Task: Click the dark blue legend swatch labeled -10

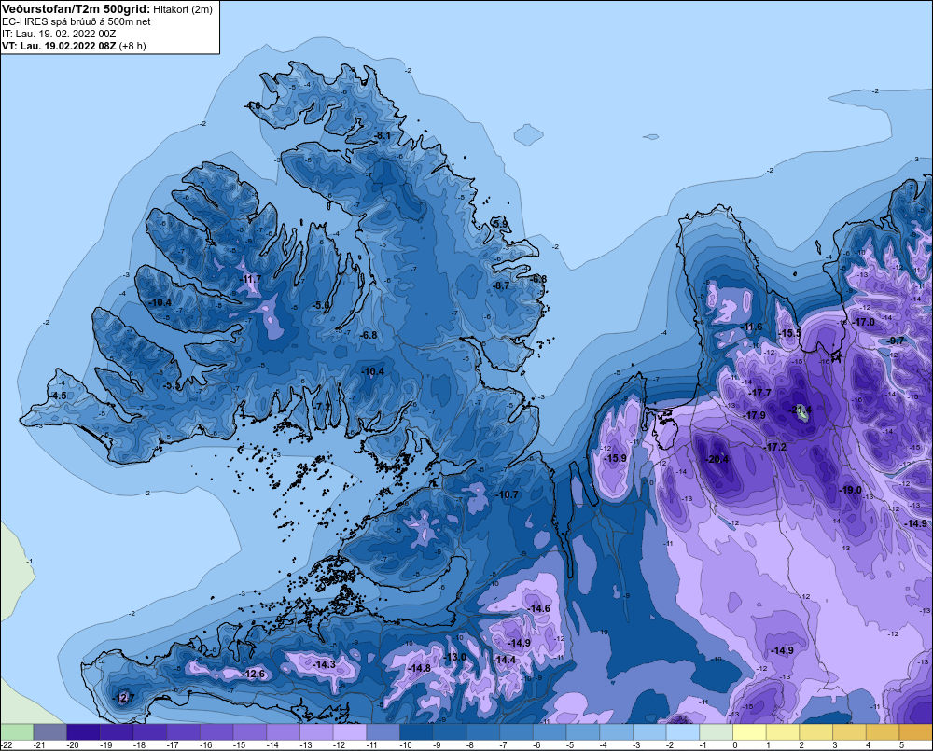Action: pyautogui.click(x=416, y=731)
